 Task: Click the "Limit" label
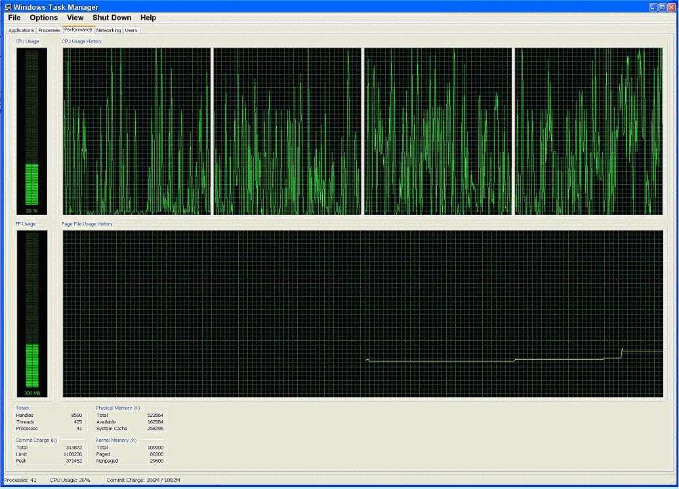pyautogui.click(x=22, y=454)
